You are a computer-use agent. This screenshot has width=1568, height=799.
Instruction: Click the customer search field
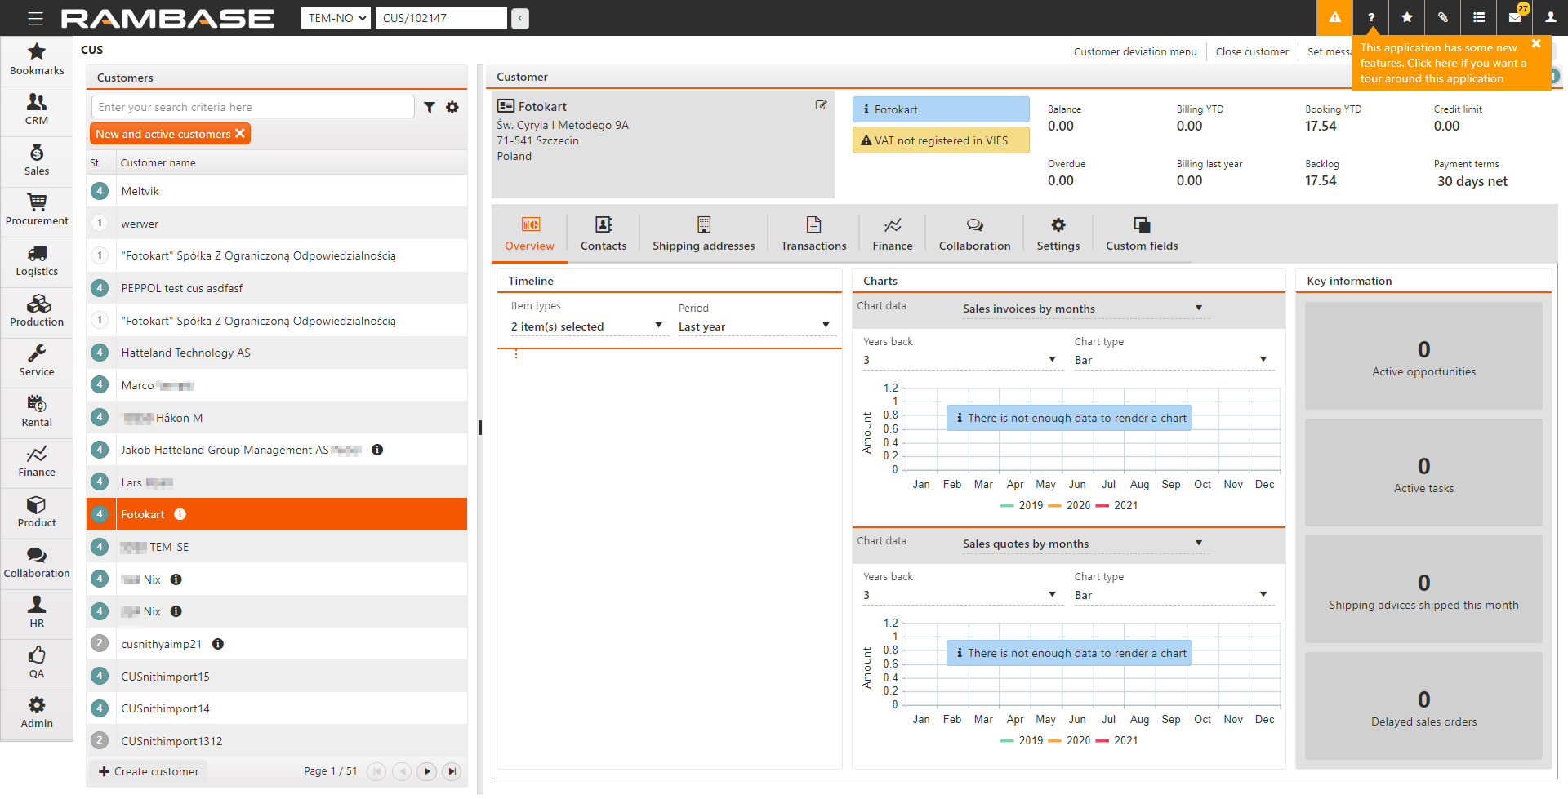[253, 107]
